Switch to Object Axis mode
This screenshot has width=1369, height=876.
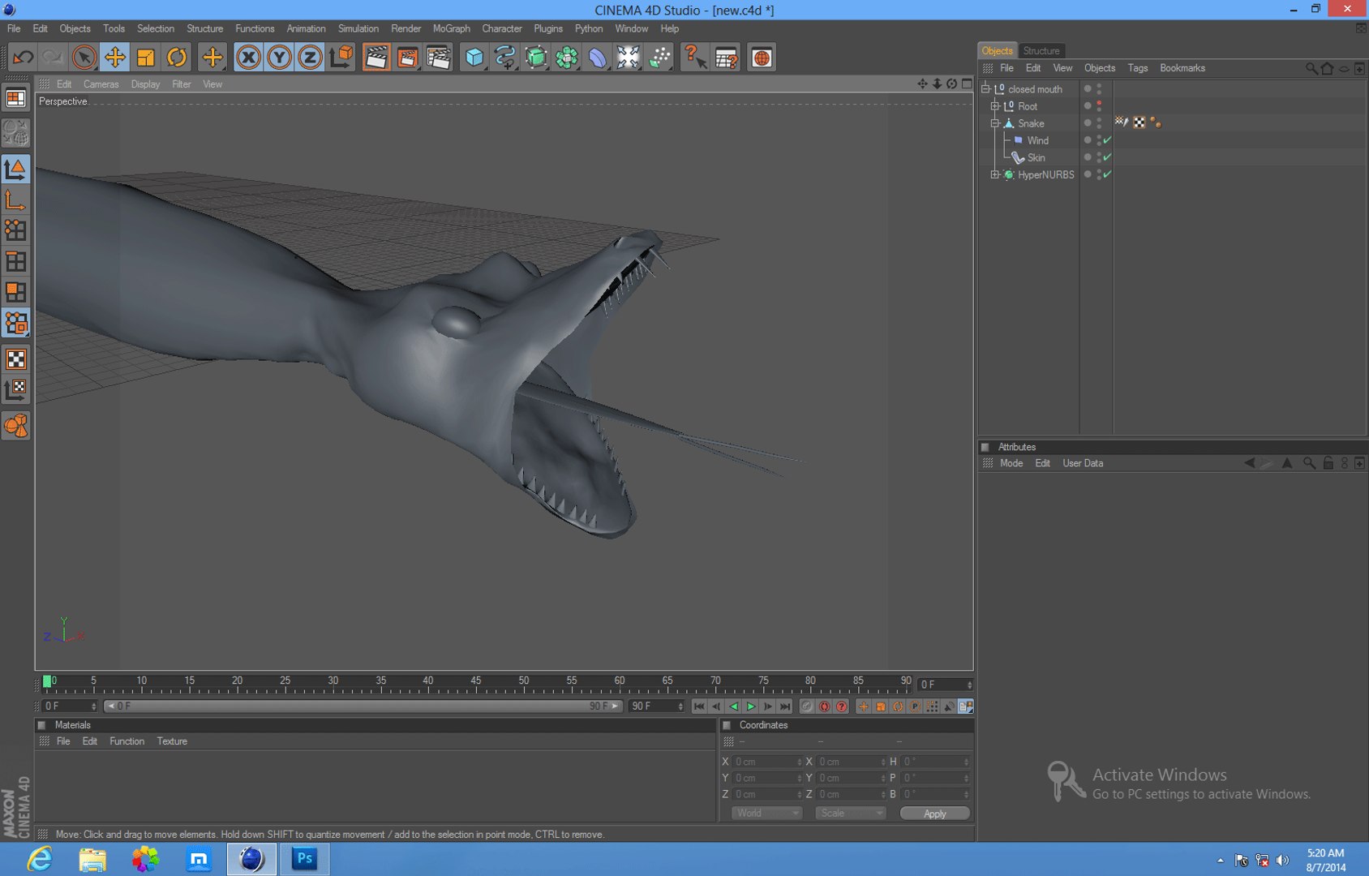16,200
